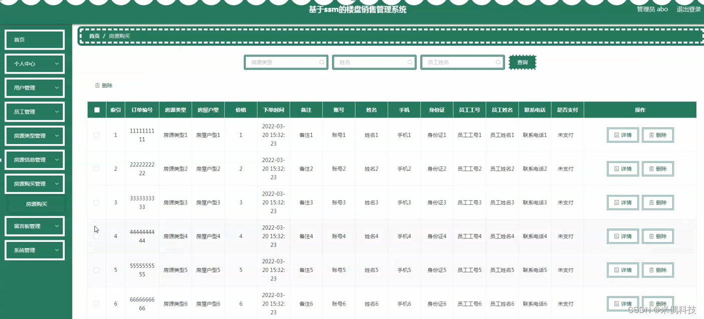Click the 下单时间 column header
This screenshot has height=319, width=704.
click(x=273, y=110)
